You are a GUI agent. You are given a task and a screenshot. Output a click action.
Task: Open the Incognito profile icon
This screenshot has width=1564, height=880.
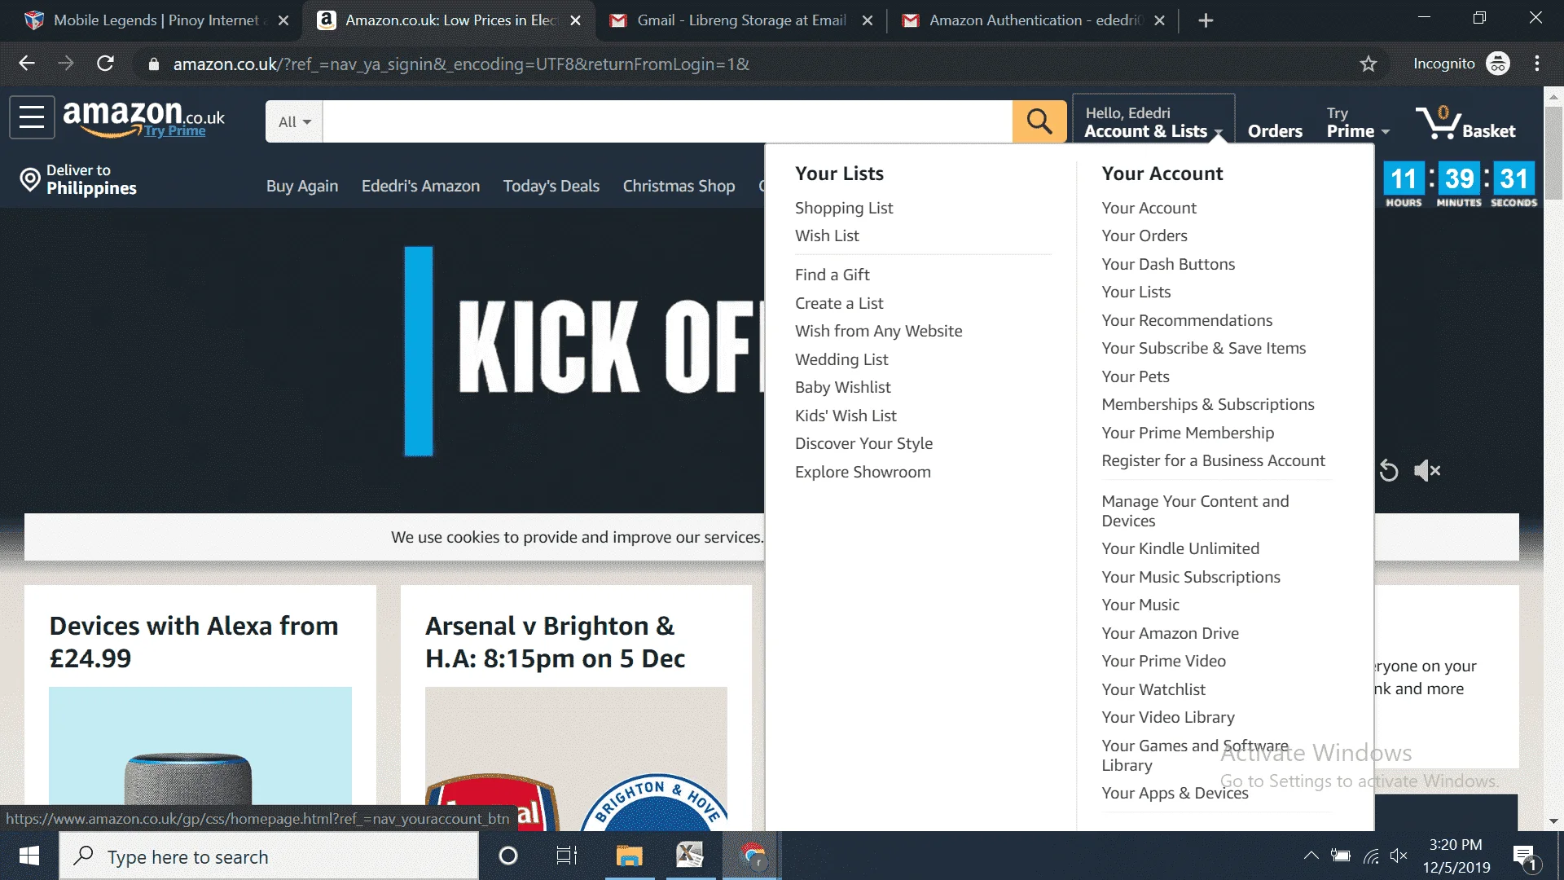pyautogui.click(x=1498, y=64)
